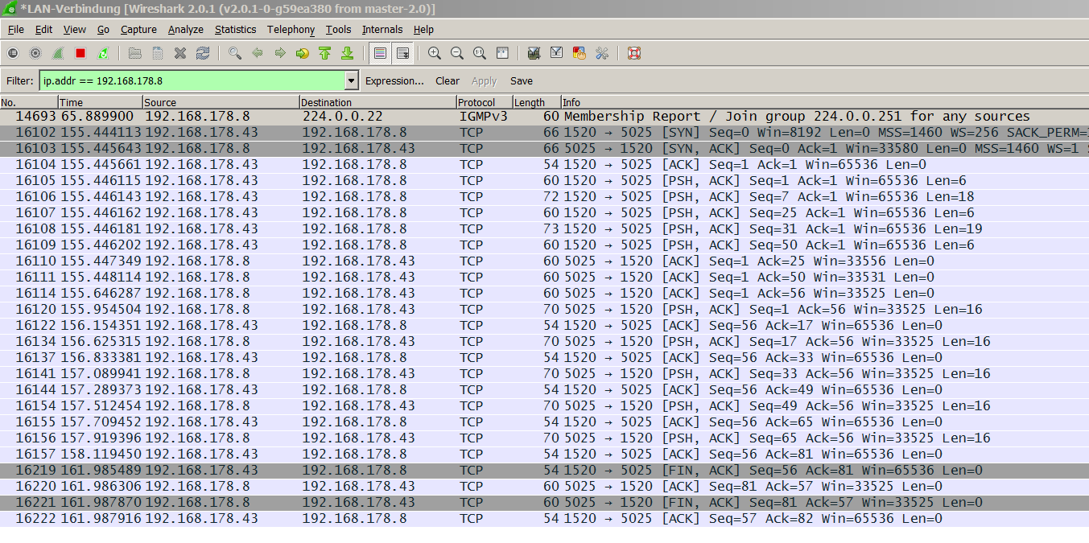Select packet 14693 IGMPv3 row

coord(544,116)
